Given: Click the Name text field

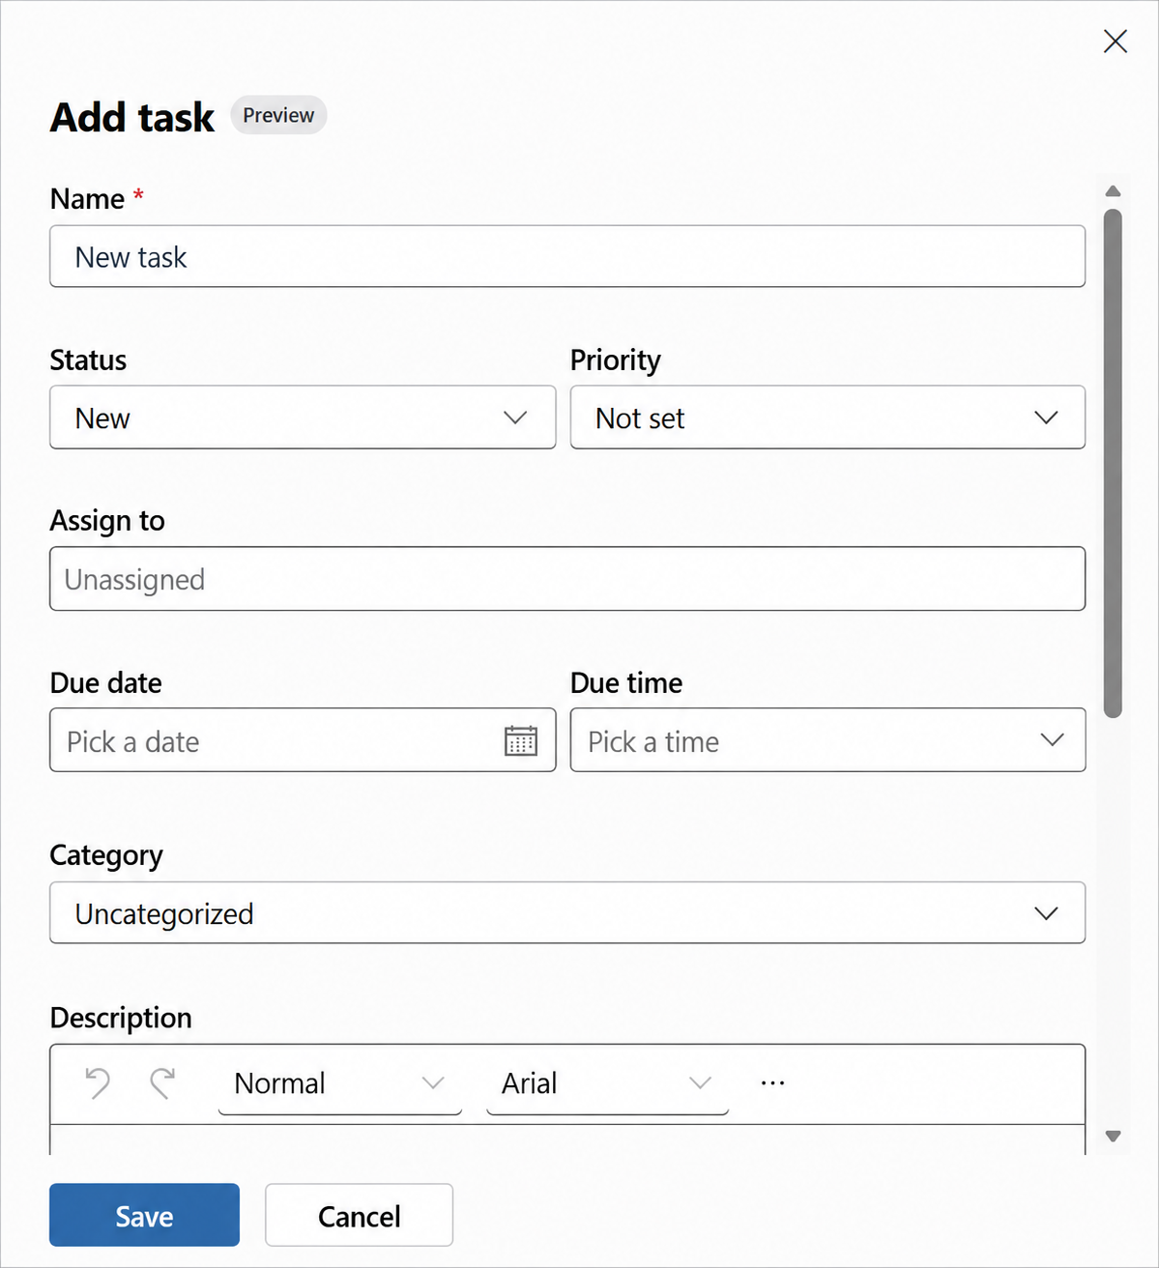Looking at the screenshot, I should tap(567, 256).
